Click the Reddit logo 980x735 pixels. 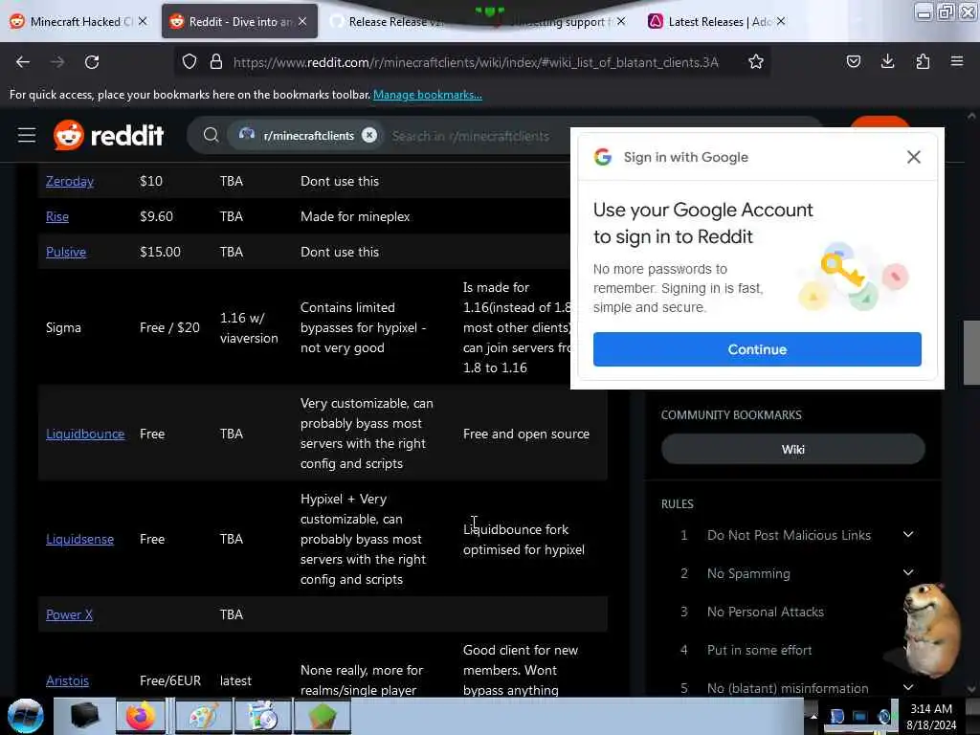[x=109, y=135]
